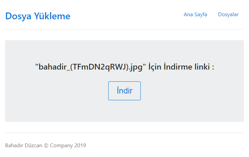This screenshot has width=249, height=157.
Task: Click the word "Sayfa" in the navigation
Action: click(200, 14)
